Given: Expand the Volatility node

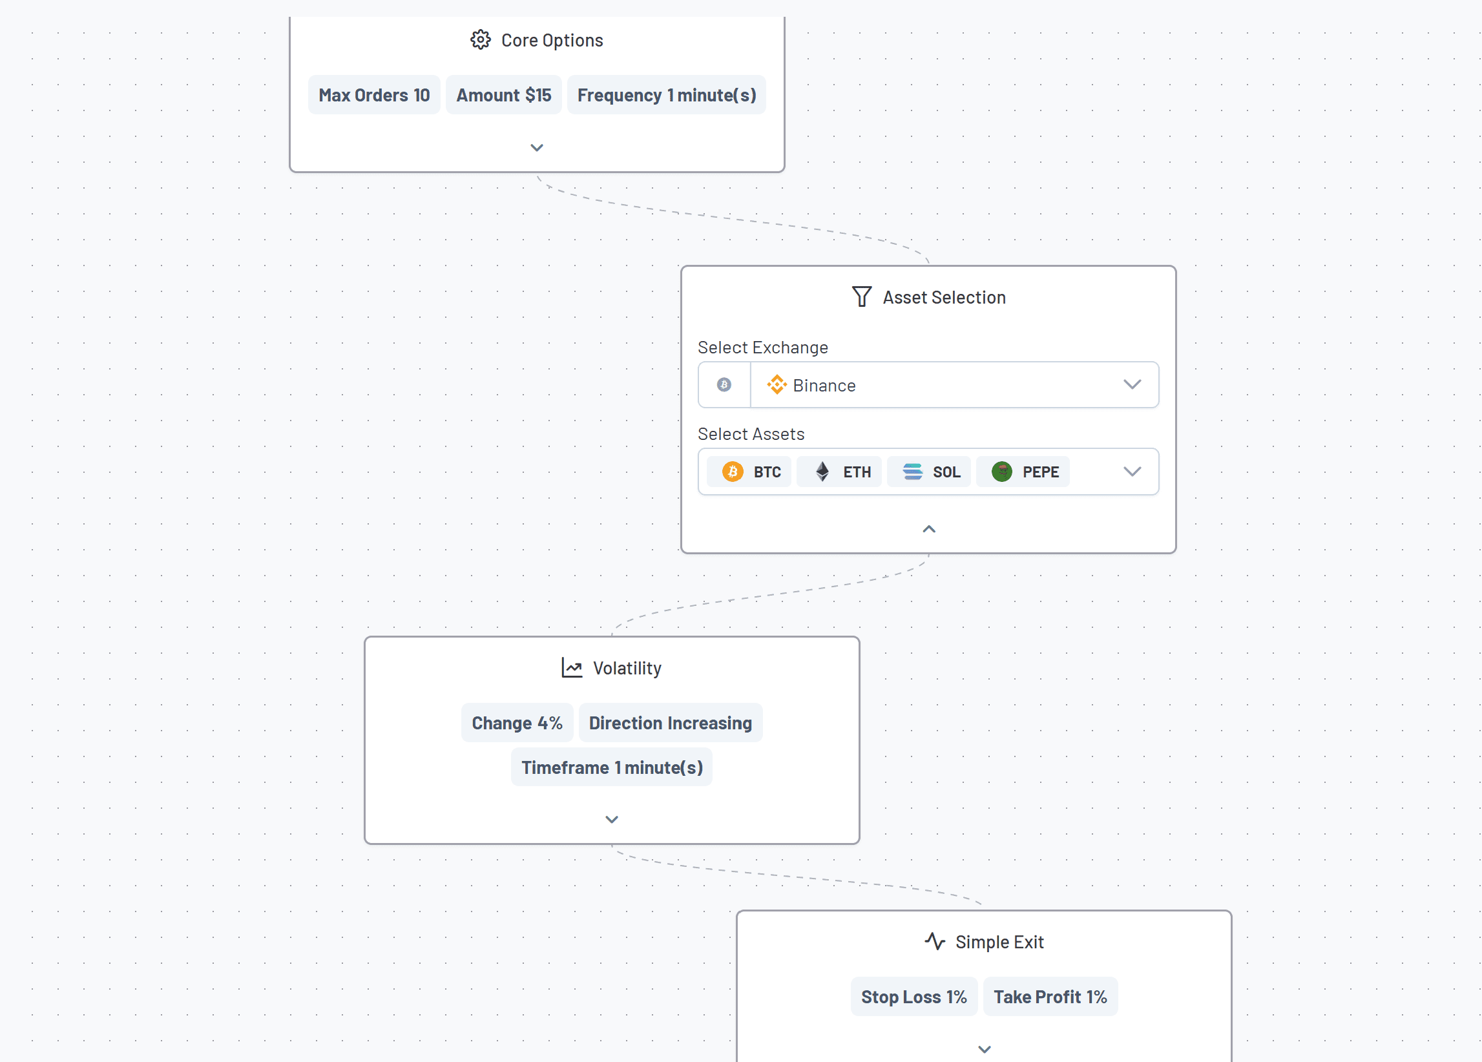Looking at the screenshot, I should [612, 819].
